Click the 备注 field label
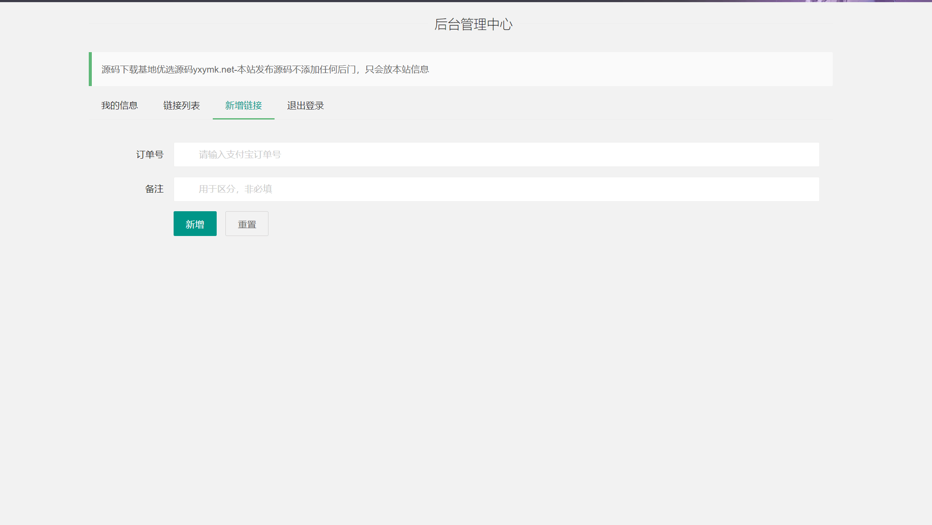This screenshot has height=525, width=932. [154, 189]
